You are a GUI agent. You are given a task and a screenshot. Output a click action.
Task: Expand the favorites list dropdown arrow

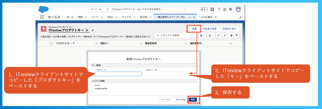coord(206,9)
